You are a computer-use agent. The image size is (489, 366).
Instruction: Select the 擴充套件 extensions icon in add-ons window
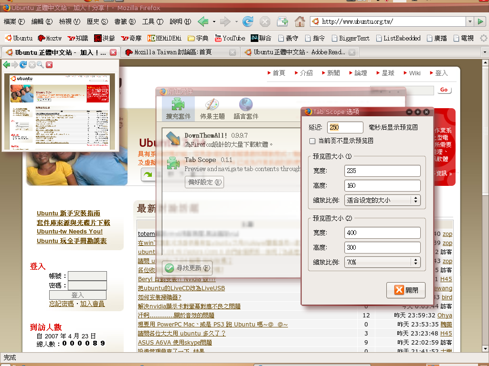coord(178,108)
